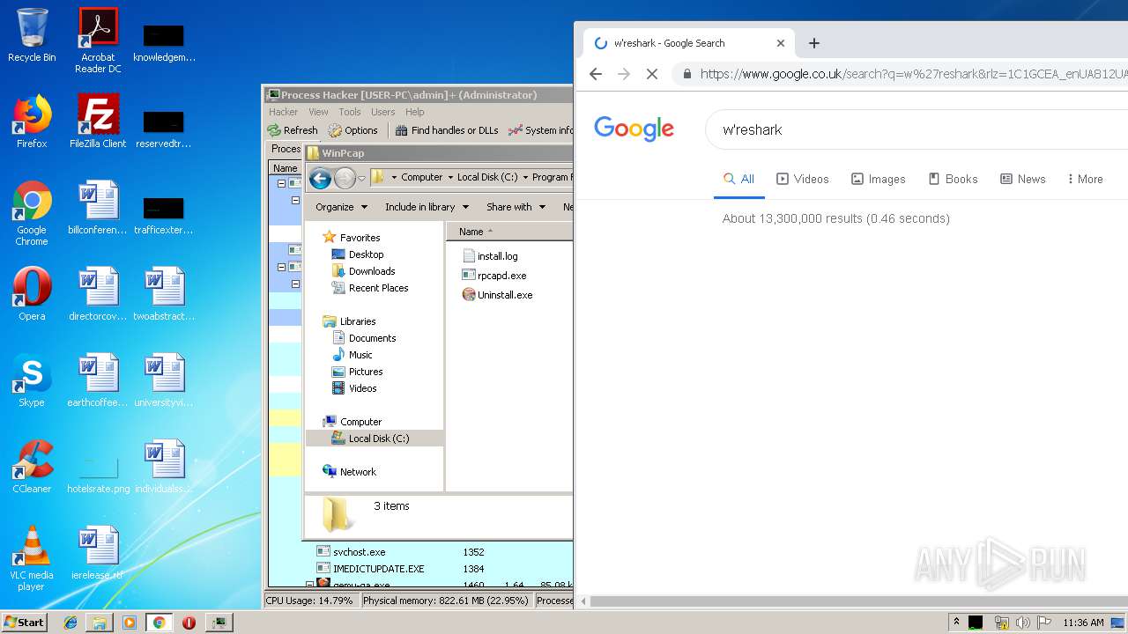Open the Hacker menu in Process Hacker
Screen dimensions: 1128x634
284,112
